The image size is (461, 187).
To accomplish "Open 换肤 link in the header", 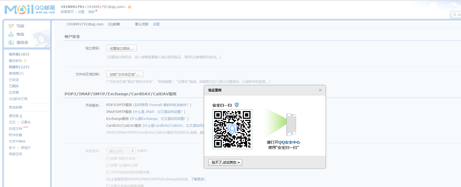I will [x=92, y=12].
